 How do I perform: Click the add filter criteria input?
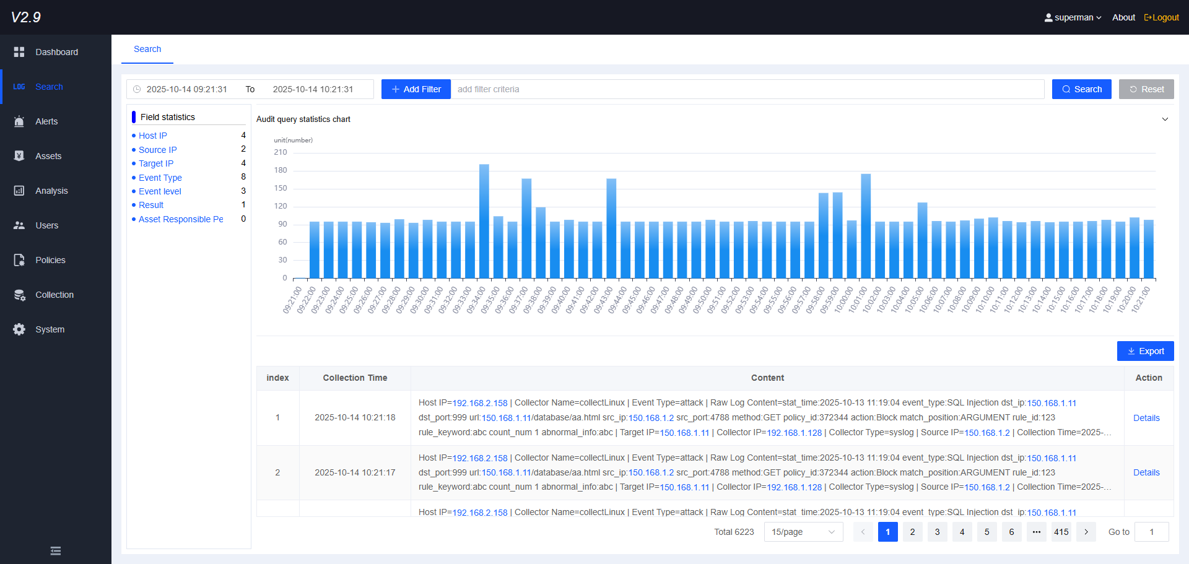click(747, 89)
